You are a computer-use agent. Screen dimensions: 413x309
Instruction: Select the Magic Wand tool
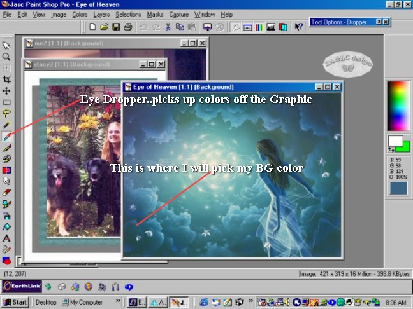[6, 125]
